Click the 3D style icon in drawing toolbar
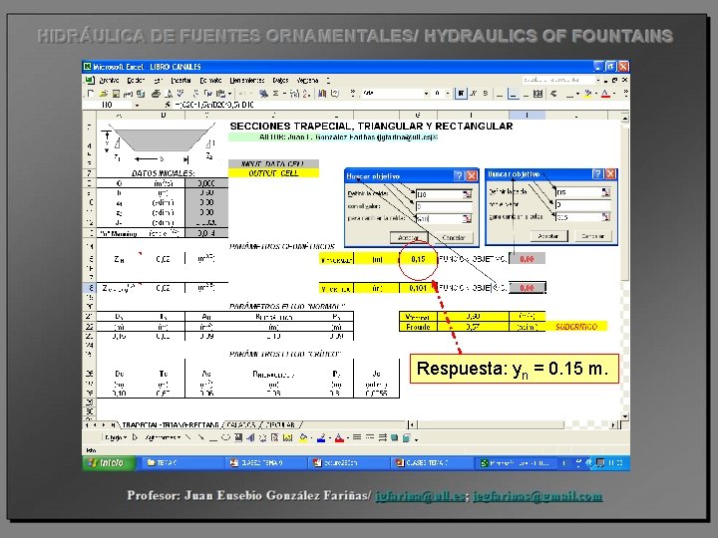 tap(406, 438)
